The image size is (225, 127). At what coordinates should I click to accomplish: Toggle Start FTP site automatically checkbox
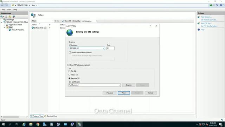coord(69,65)
